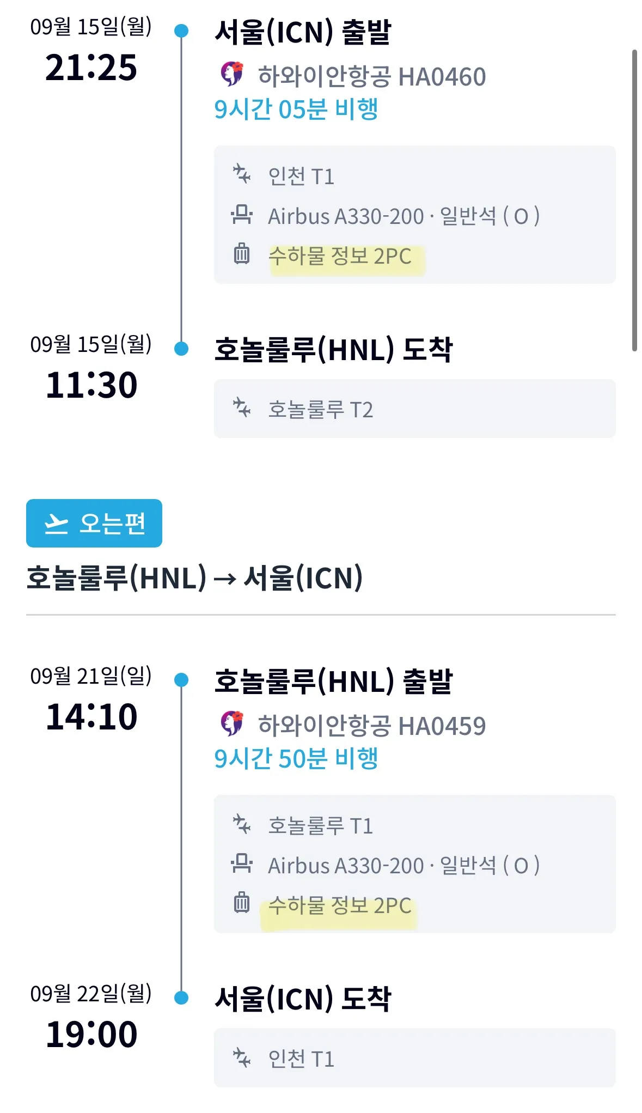Click the 하와이안항공 HA0459 flight number text
This screenshot has height=1113, width=642.
371,726
